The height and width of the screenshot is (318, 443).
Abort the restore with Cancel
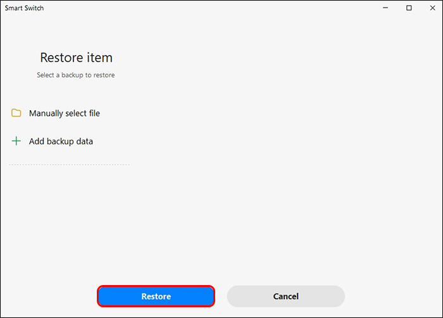(285, 296)
